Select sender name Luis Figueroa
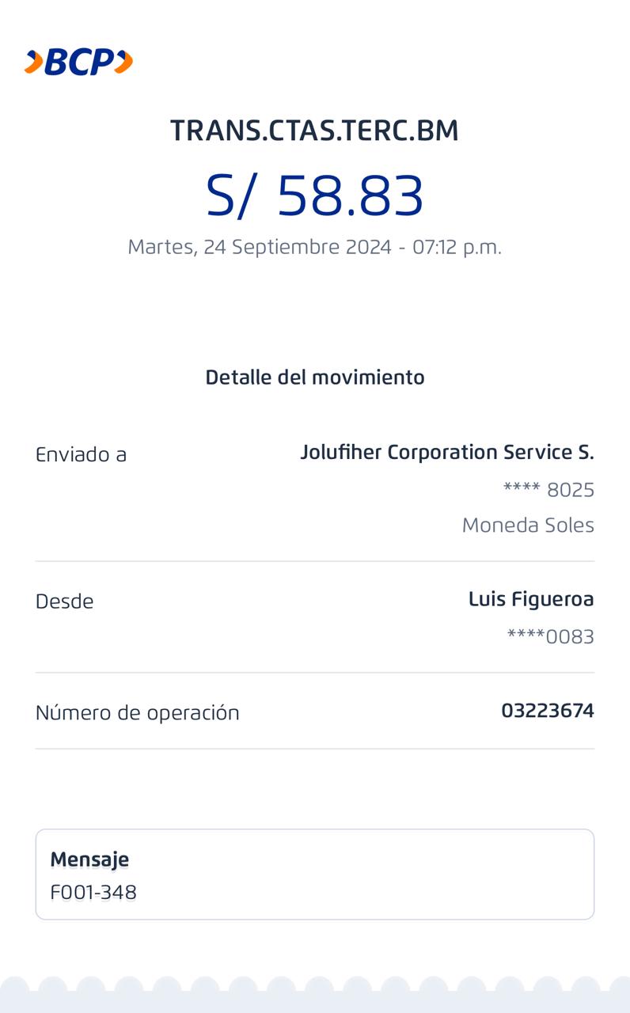 (x=530, y=599)
